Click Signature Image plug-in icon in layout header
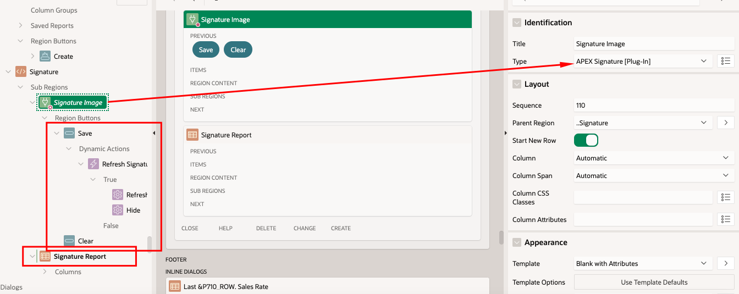 pyautogui.click(x=193, y=20)
